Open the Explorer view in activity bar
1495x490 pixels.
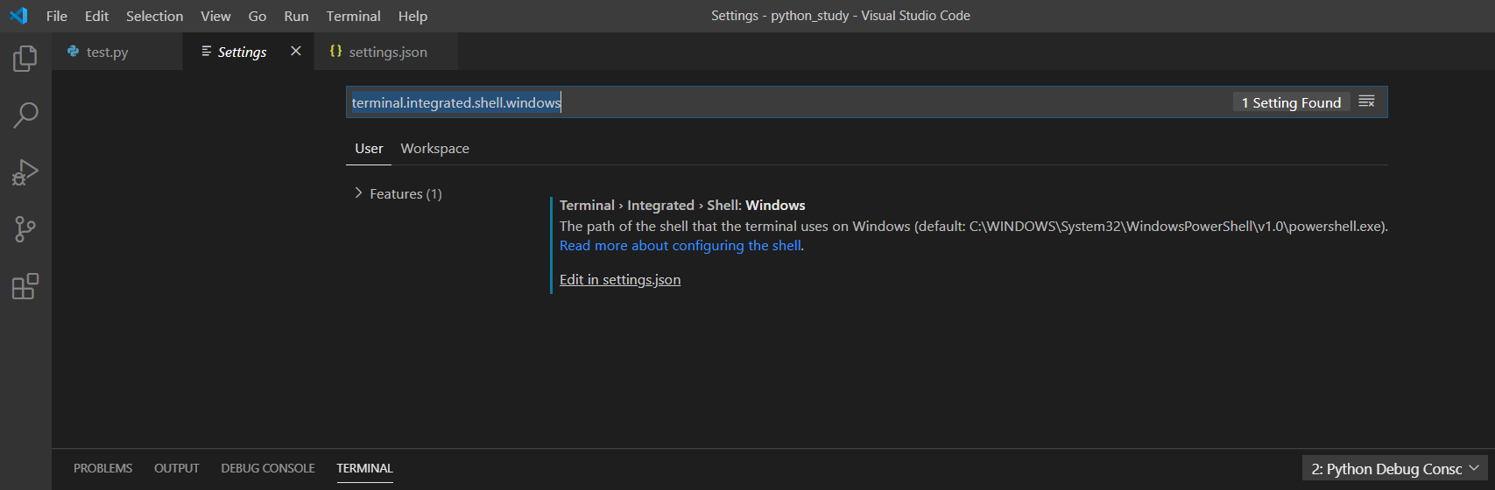tap(25, 59)
